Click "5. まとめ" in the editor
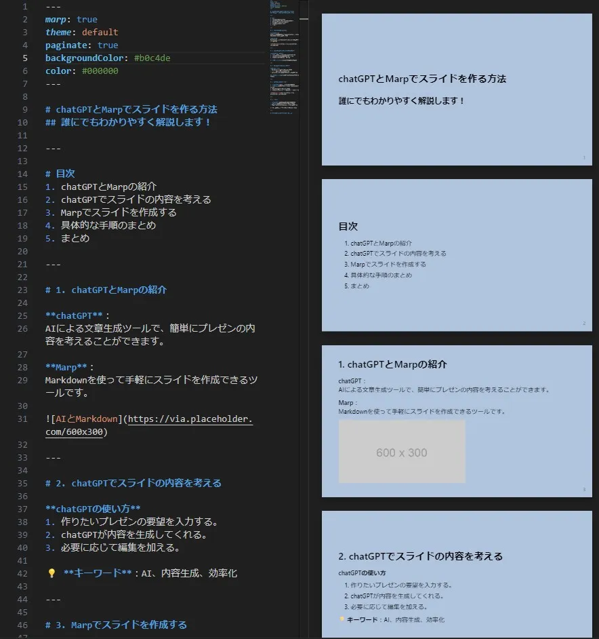The height and width of the screenshot is (639, 599). point(67,238)
